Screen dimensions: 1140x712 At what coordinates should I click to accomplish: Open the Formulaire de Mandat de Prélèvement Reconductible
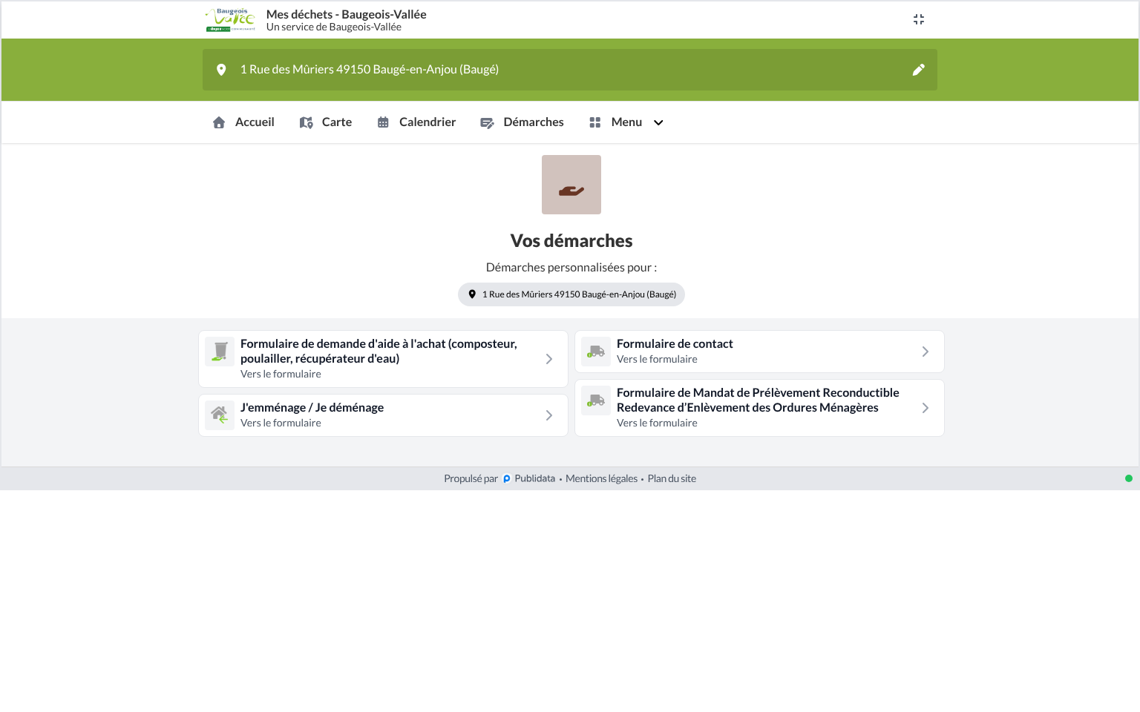click(759, 408)
